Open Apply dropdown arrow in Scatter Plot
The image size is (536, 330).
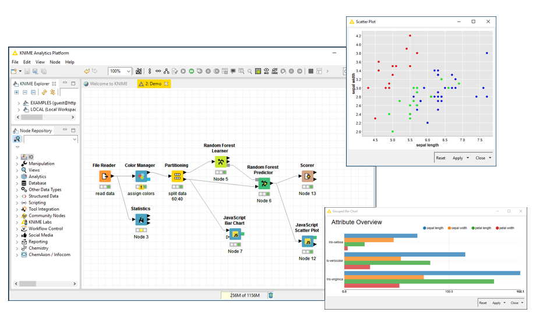point(468,158)
